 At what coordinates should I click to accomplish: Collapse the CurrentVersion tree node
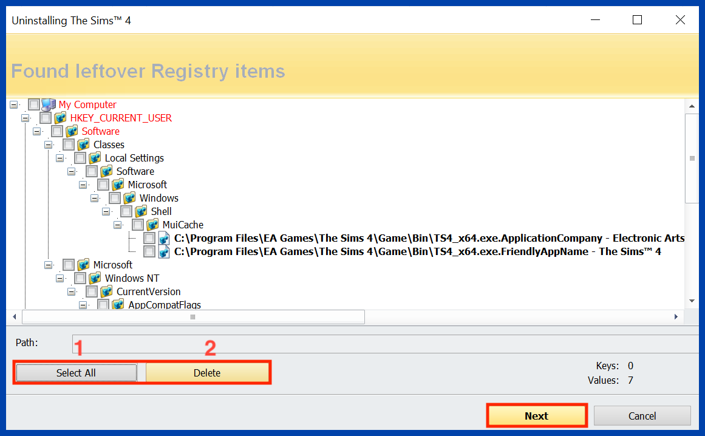point(71,291)
